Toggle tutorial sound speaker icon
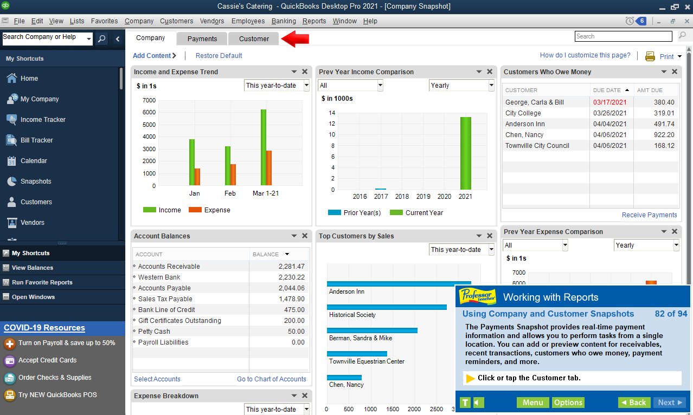 point(478,403)
